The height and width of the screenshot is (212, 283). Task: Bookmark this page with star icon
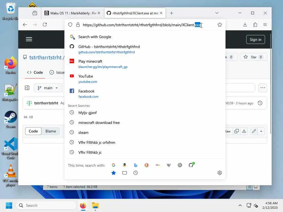pos(220,25)
